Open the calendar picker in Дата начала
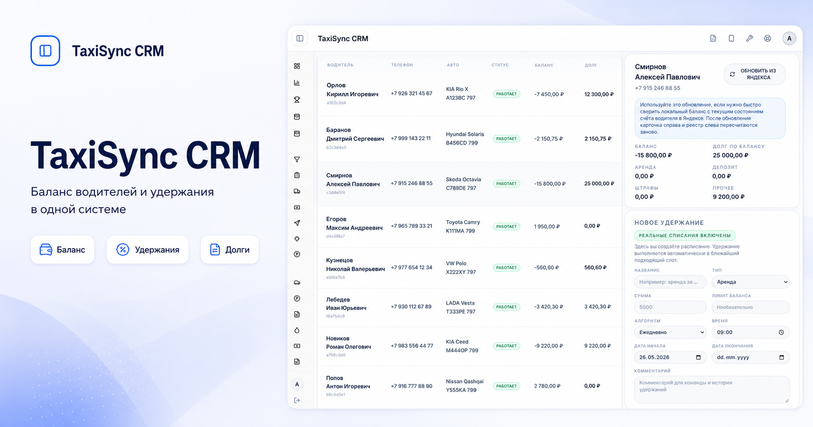Image resolution: width=813 pixels, height=427 pixels. tap(698, 357)
